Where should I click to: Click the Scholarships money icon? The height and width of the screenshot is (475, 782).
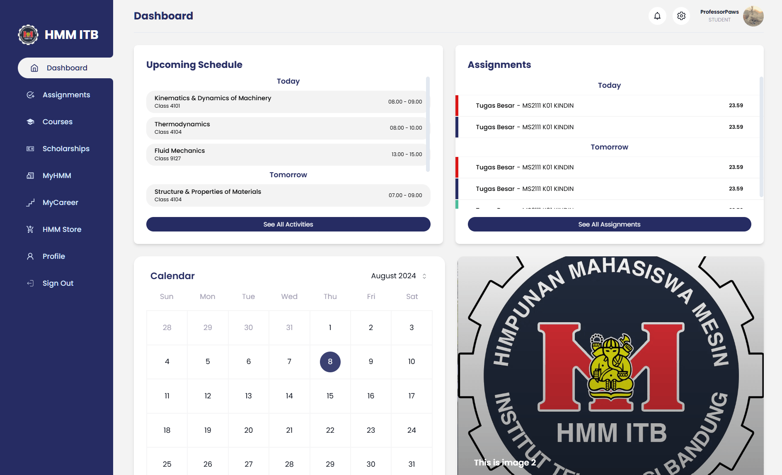click(30, 149)
